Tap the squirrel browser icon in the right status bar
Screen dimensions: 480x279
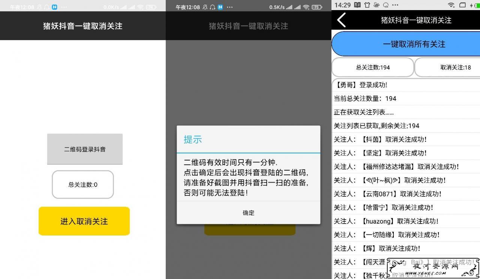coord(376,5)
